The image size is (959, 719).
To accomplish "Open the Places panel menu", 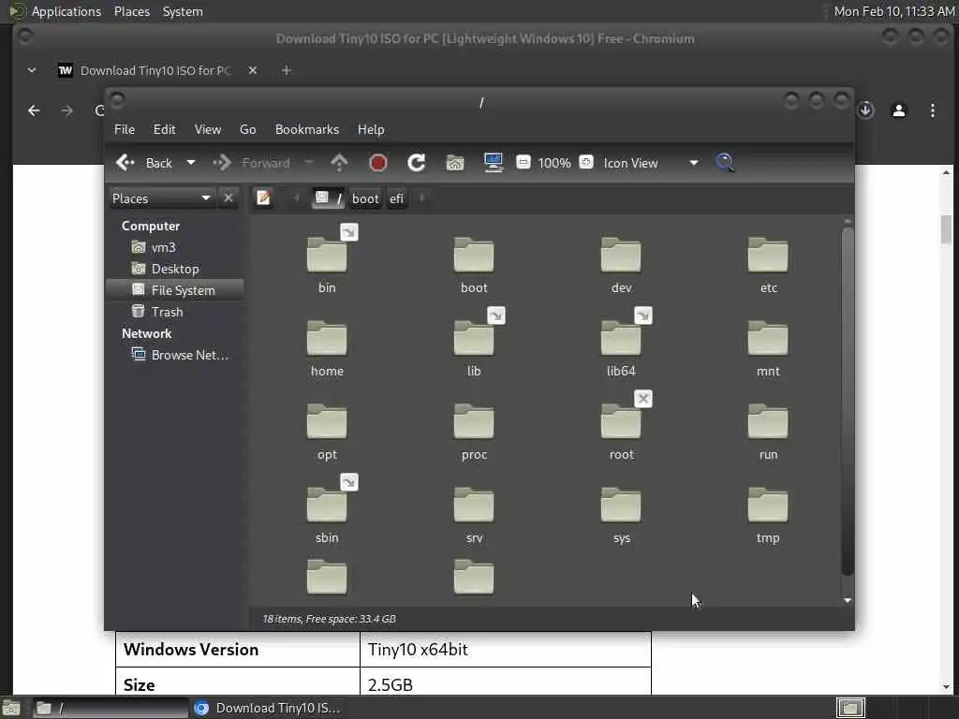I will [131, 11].
